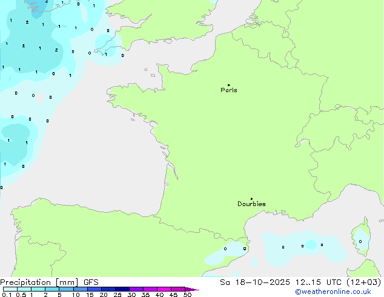Pick the 25 mm navy legend swatch

[122, 289]
